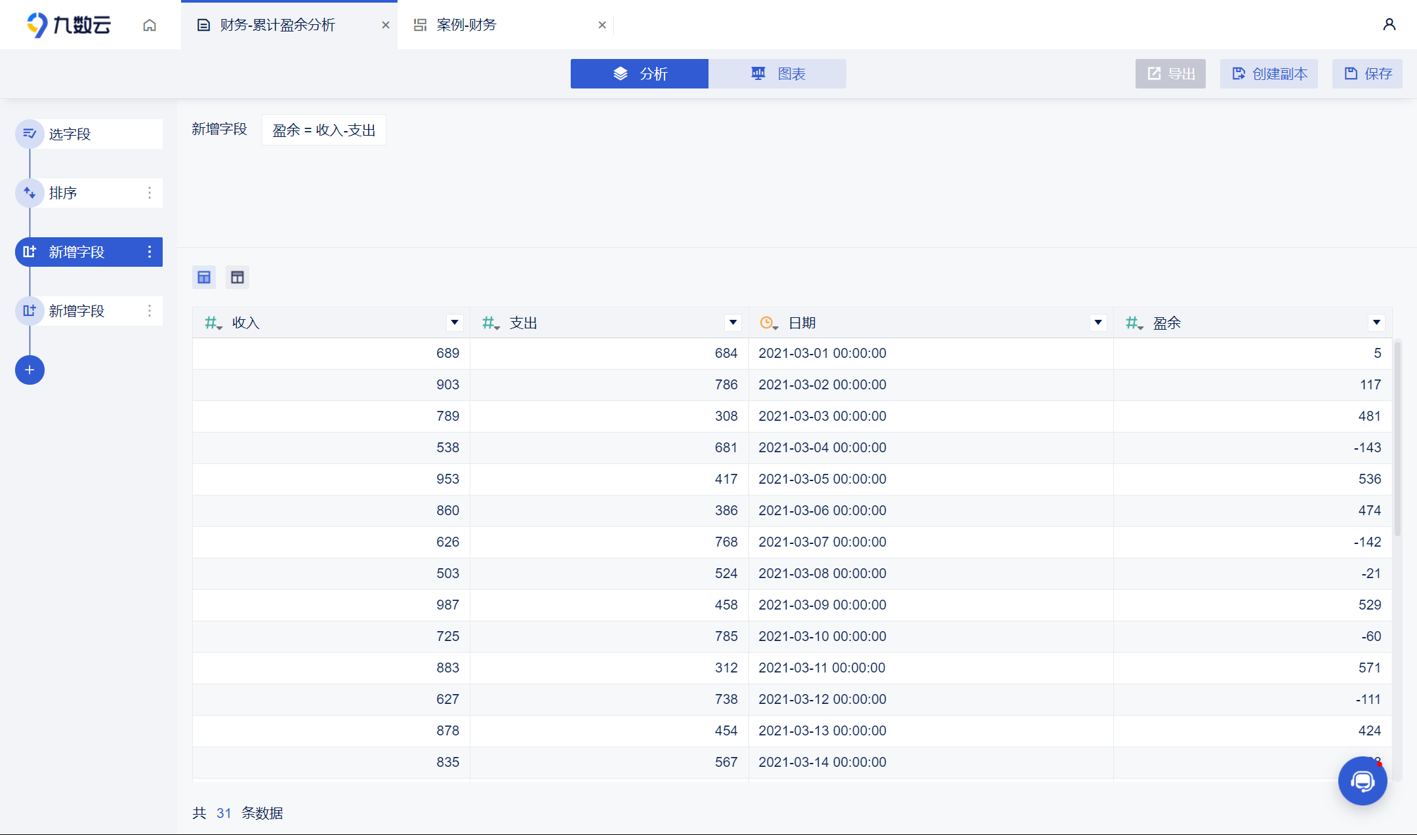
Task: Open the customer support chat bubble
Action: 1362,781
